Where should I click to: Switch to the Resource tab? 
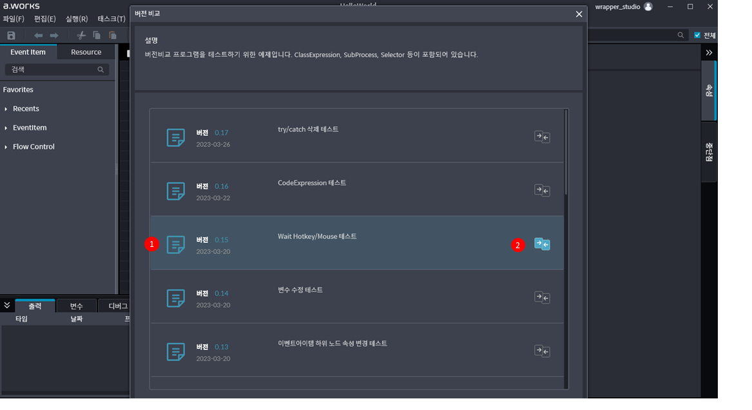tap(86, 52)
